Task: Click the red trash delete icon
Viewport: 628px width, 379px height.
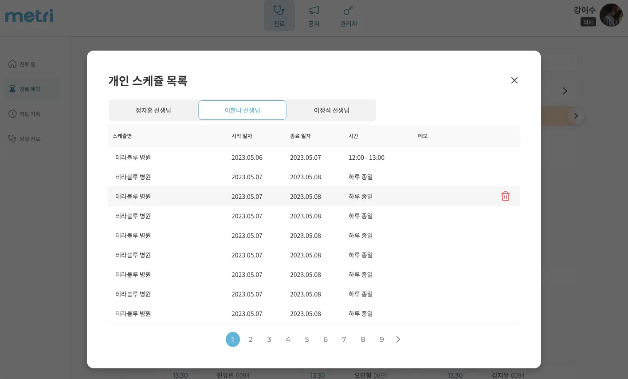Action: pos(505,196)
